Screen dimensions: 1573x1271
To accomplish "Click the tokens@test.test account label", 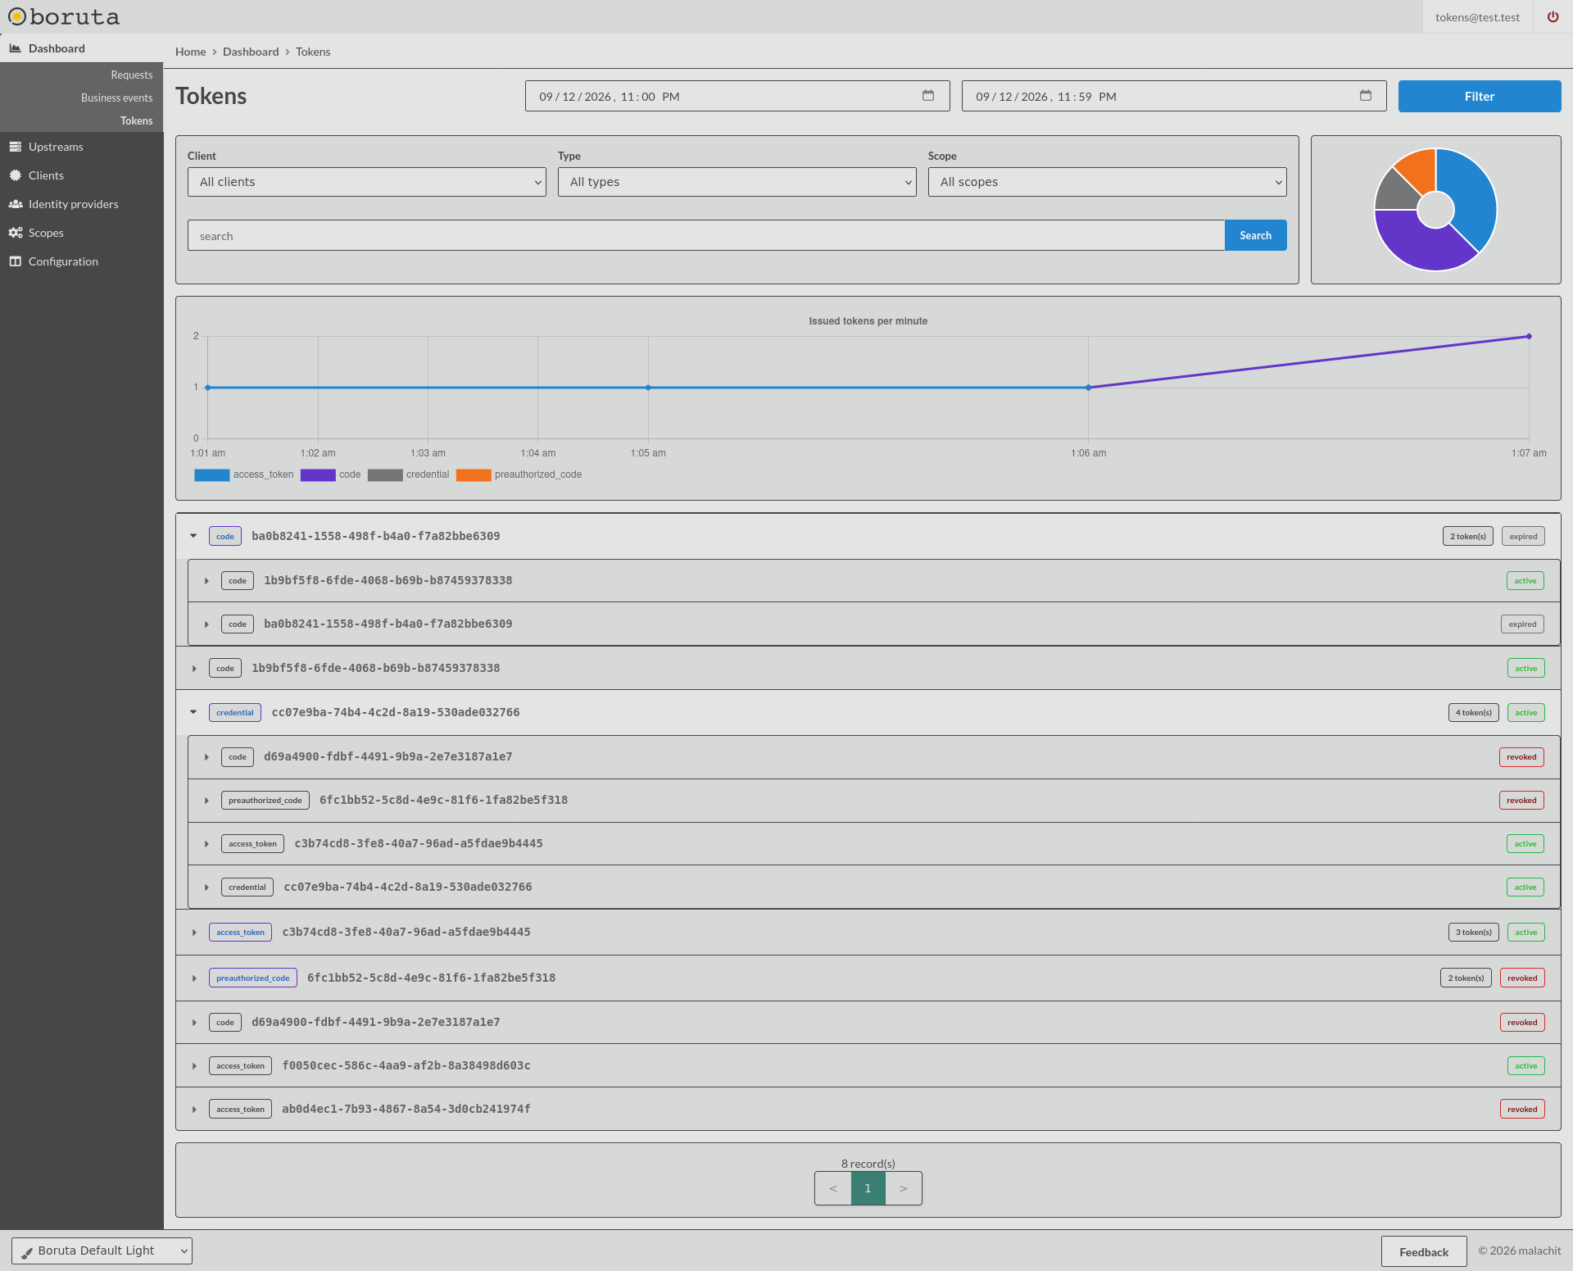I will pyautogui.click(x=1477, y=17).
